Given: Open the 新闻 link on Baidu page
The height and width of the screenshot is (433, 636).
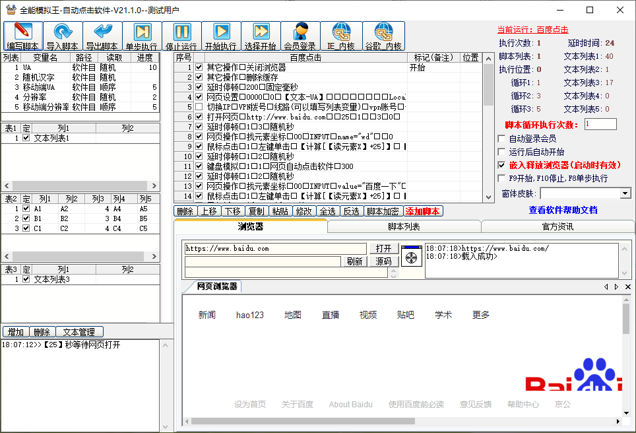Looking at the screenshot, I should (x=207, y=315).
